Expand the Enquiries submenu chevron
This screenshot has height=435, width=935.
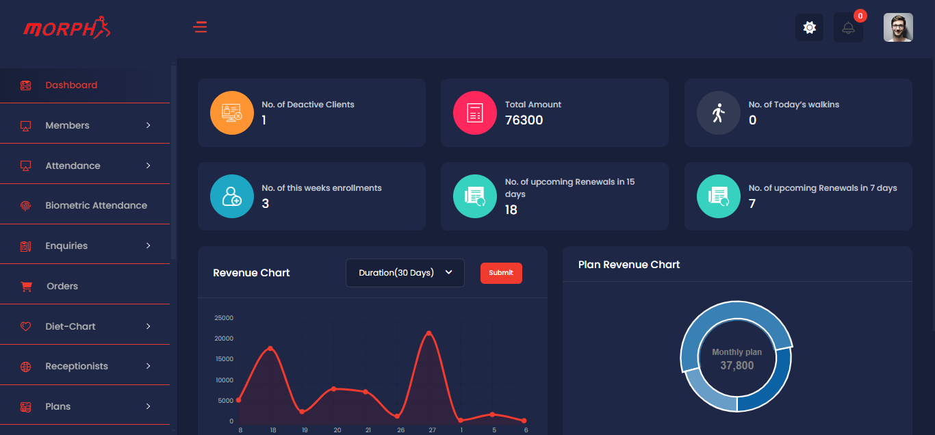(149, 246)
